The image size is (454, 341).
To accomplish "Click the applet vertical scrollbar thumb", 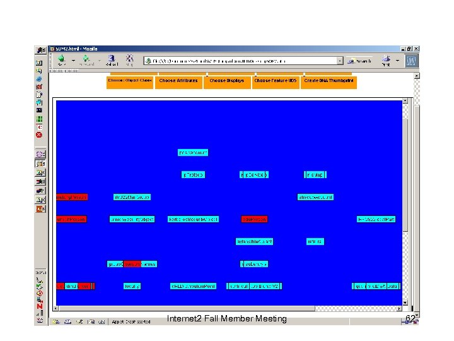I will point(405,175).
